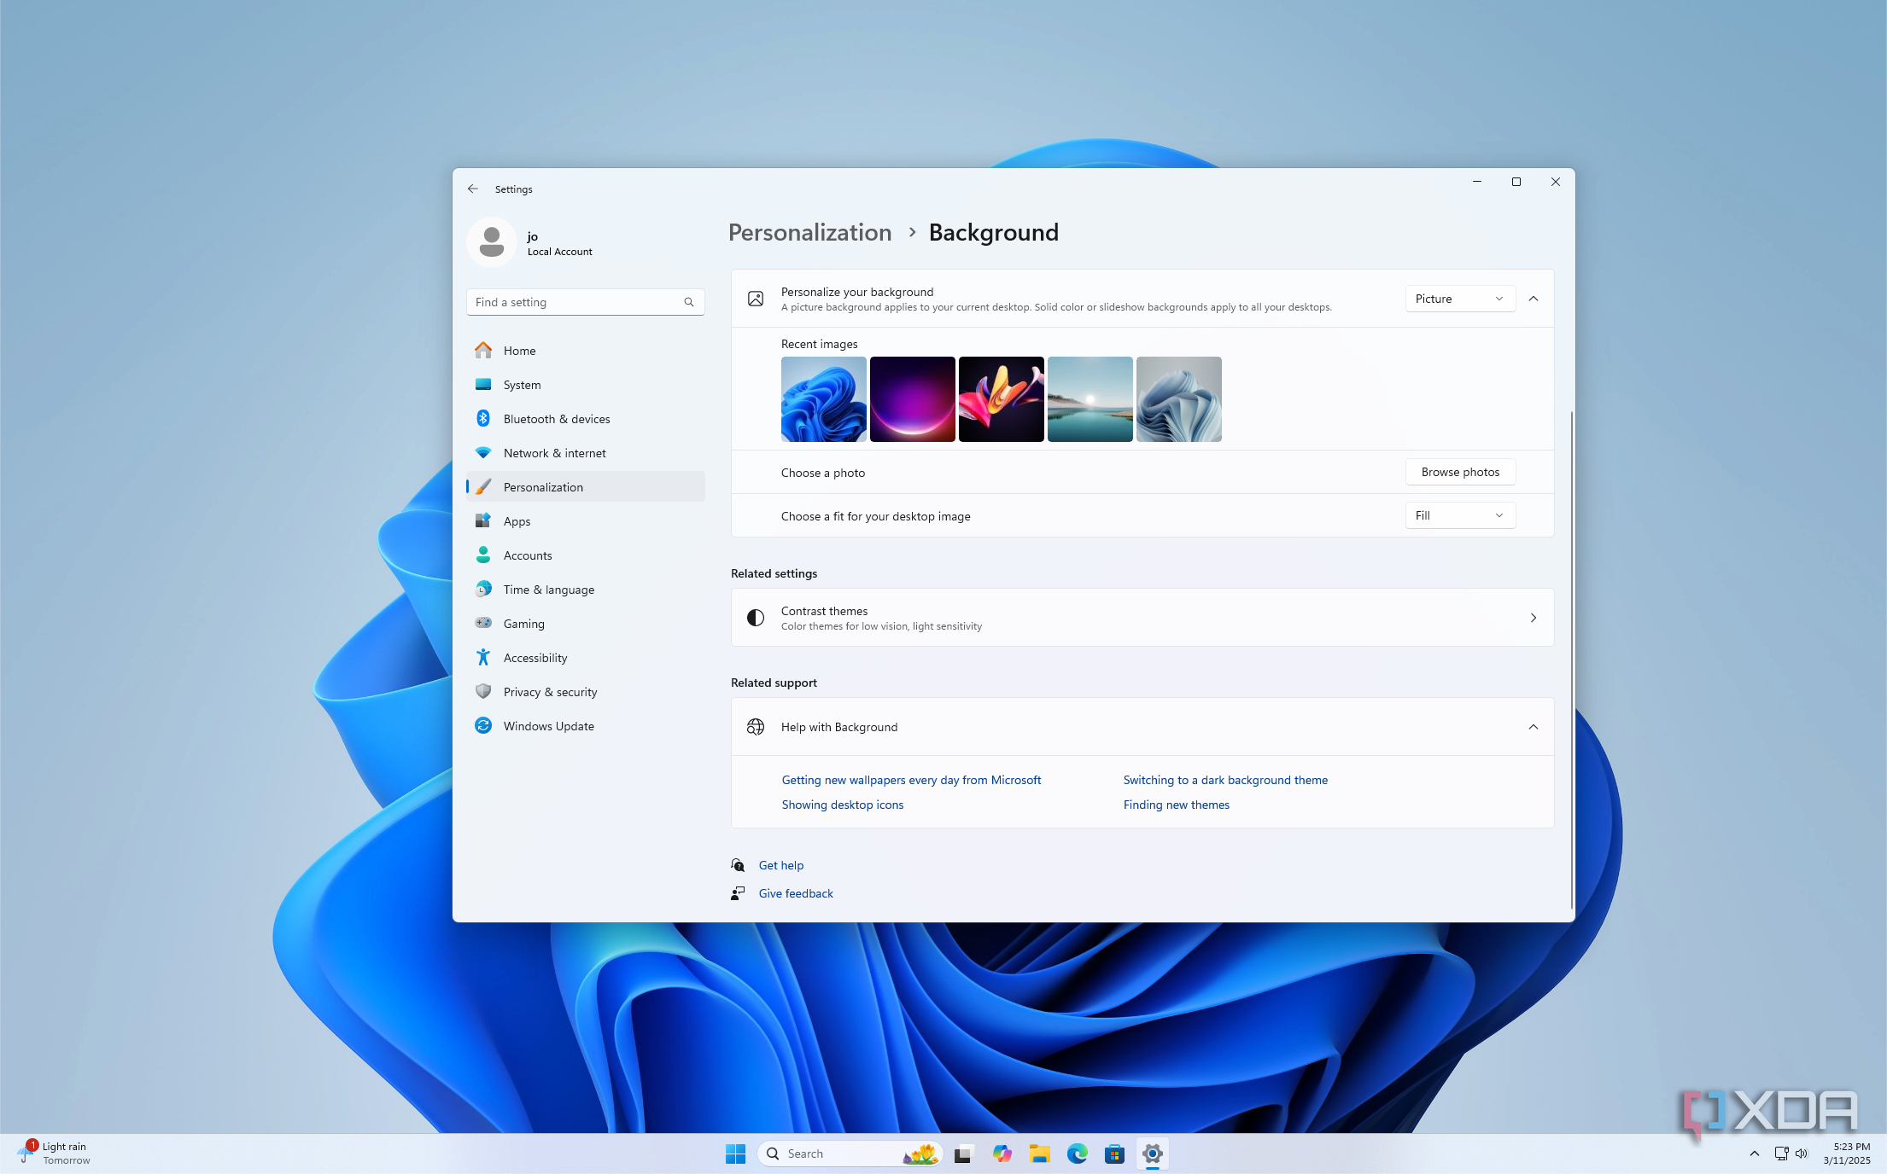Click the search magnifier in Find a setting
The width and height of the screenshot is (1887, 1174).
(688, 302)
